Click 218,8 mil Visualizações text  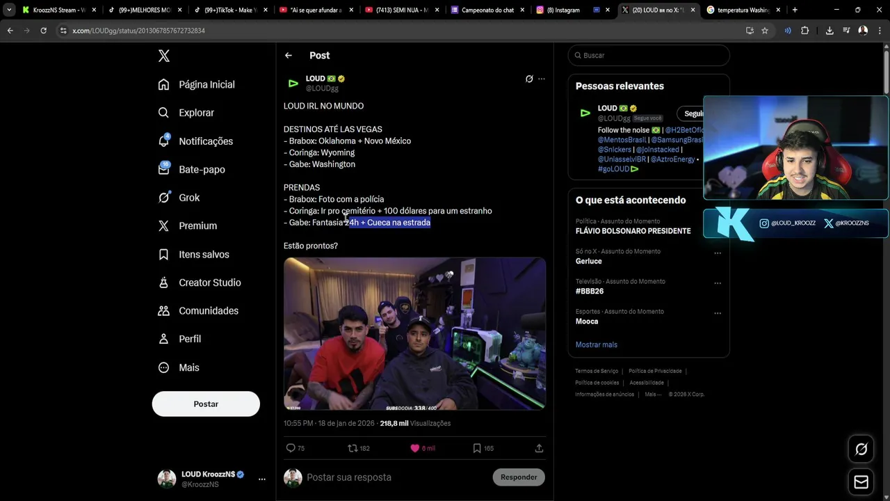point(415,423)
